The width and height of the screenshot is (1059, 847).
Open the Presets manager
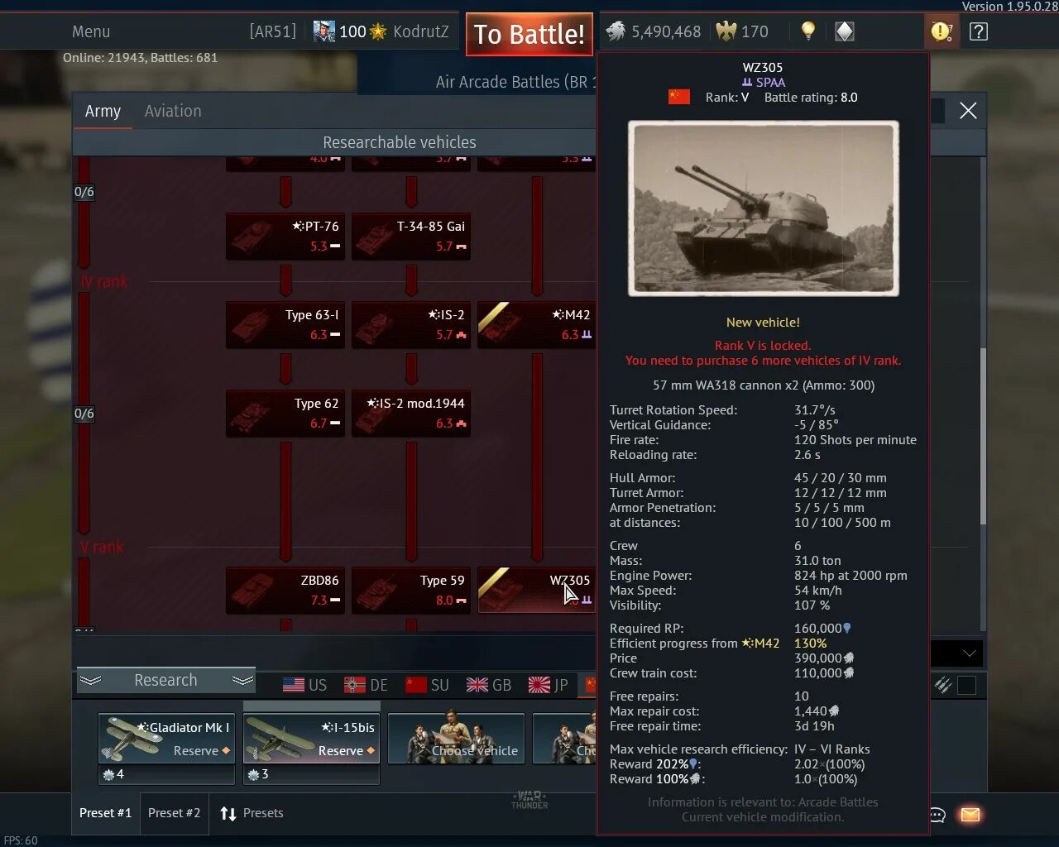[x=252, y=813]
